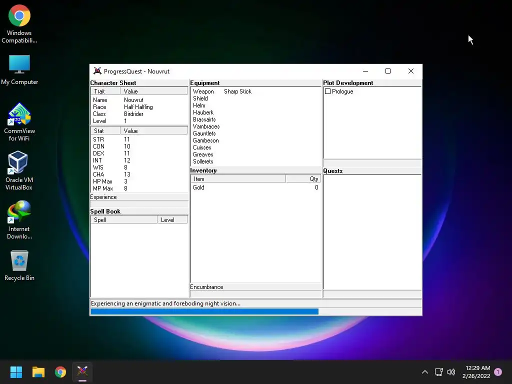
Task: Select the Recycle Bin desktop icon
Action: (x=19, y=265)
